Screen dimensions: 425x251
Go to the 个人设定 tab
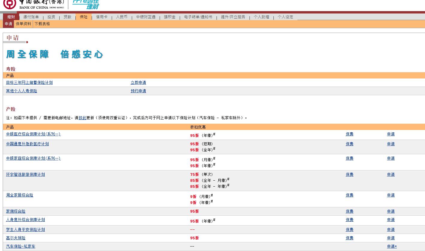[285, 17]
